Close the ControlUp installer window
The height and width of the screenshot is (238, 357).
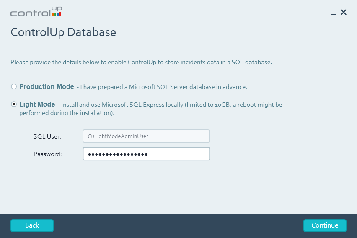[344, 13]
